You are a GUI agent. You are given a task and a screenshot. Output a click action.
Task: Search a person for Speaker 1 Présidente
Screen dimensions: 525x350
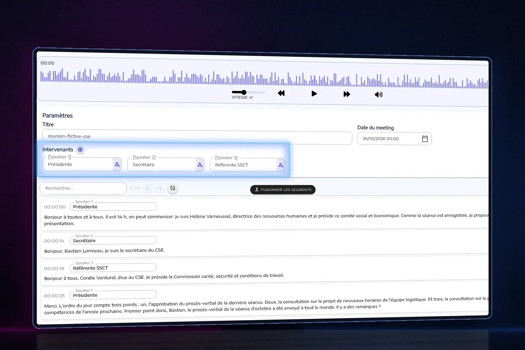(x=117, y=165)
